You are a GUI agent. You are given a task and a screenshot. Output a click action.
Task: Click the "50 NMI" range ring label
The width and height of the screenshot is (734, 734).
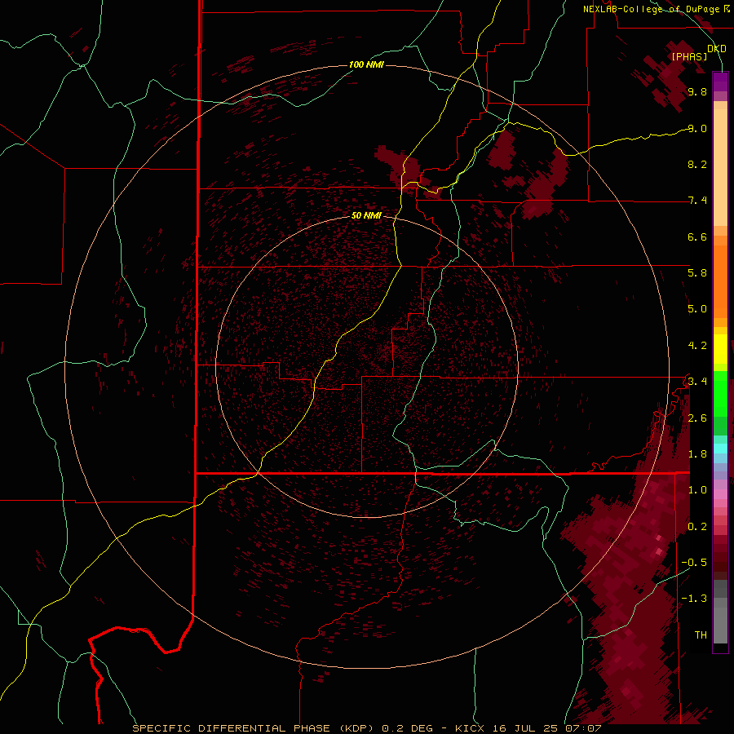tap(366, 215)
